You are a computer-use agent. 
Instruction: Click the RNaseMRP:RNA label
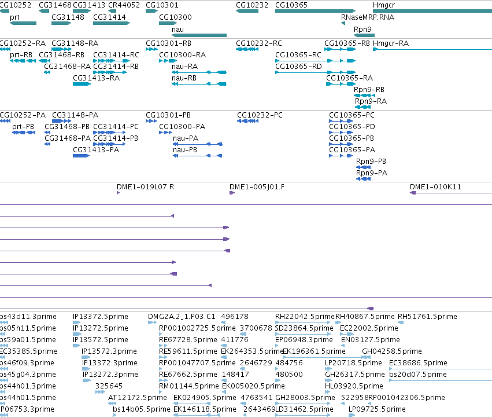pyautogui.click(x=368, y=17)
